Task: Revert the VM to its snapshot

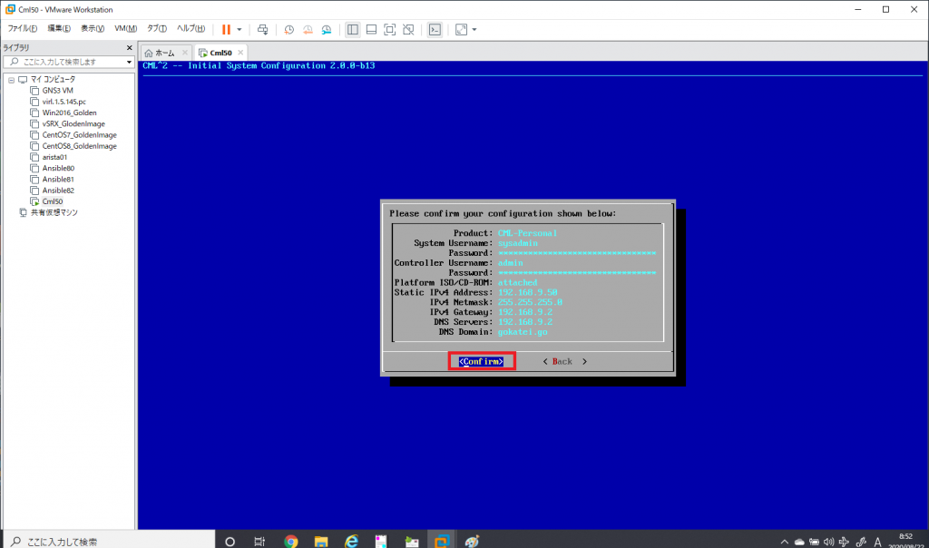Action: tap(307, 29)
